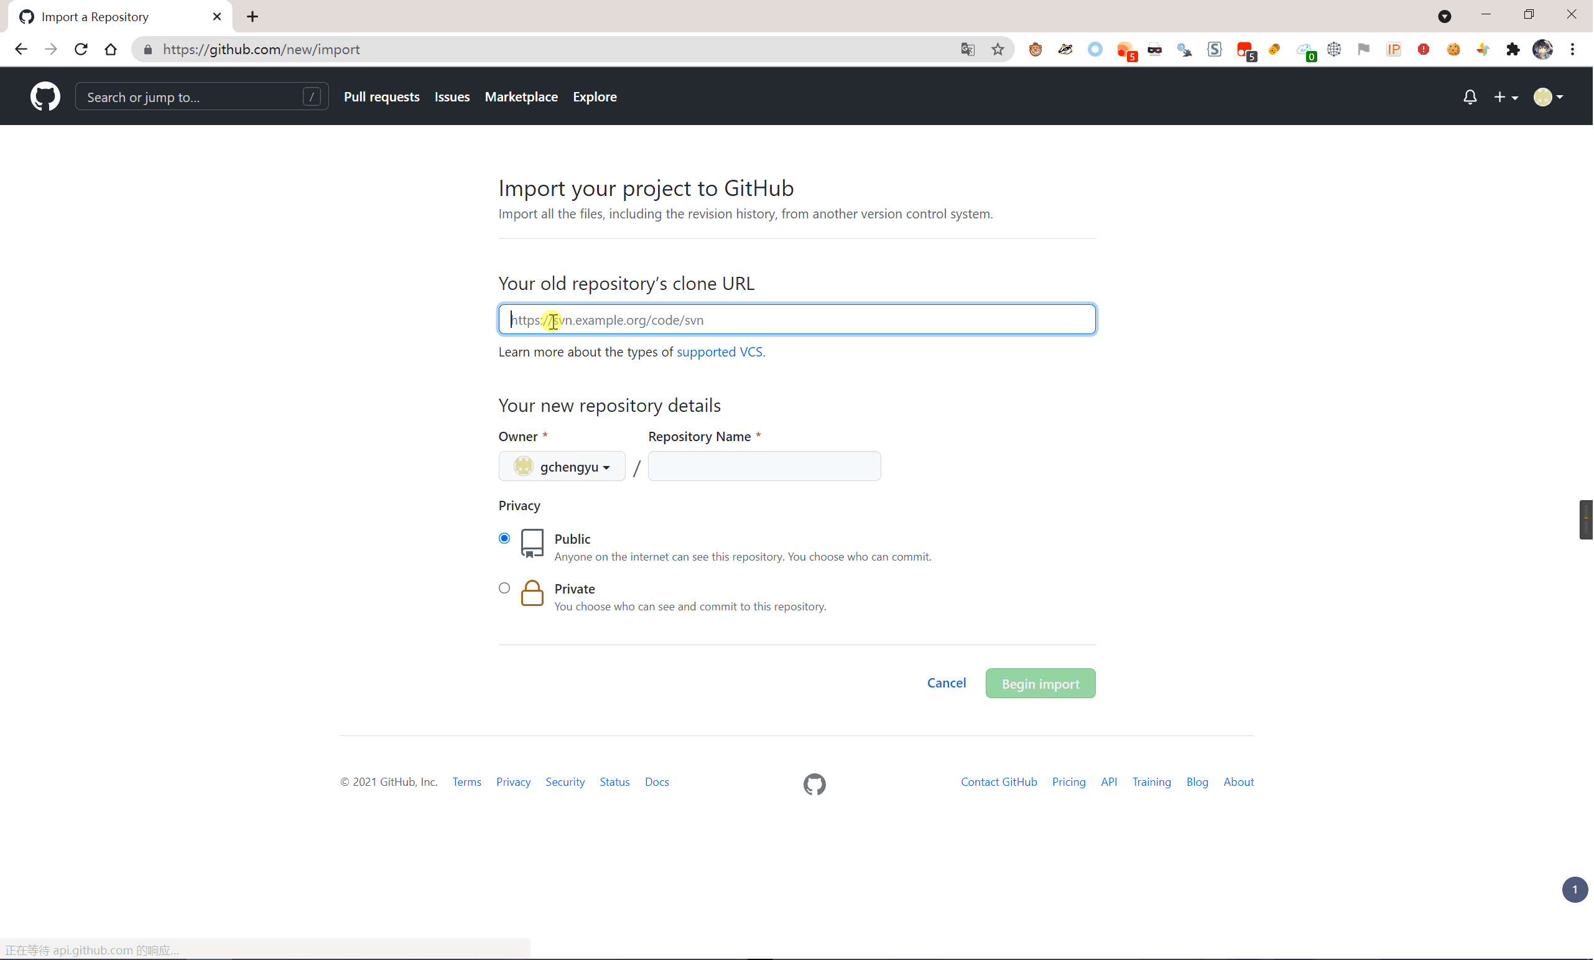Viewport: 1594px width, 960px height.
Task: View site info via the lock icon
Action: tap(148, 49)
